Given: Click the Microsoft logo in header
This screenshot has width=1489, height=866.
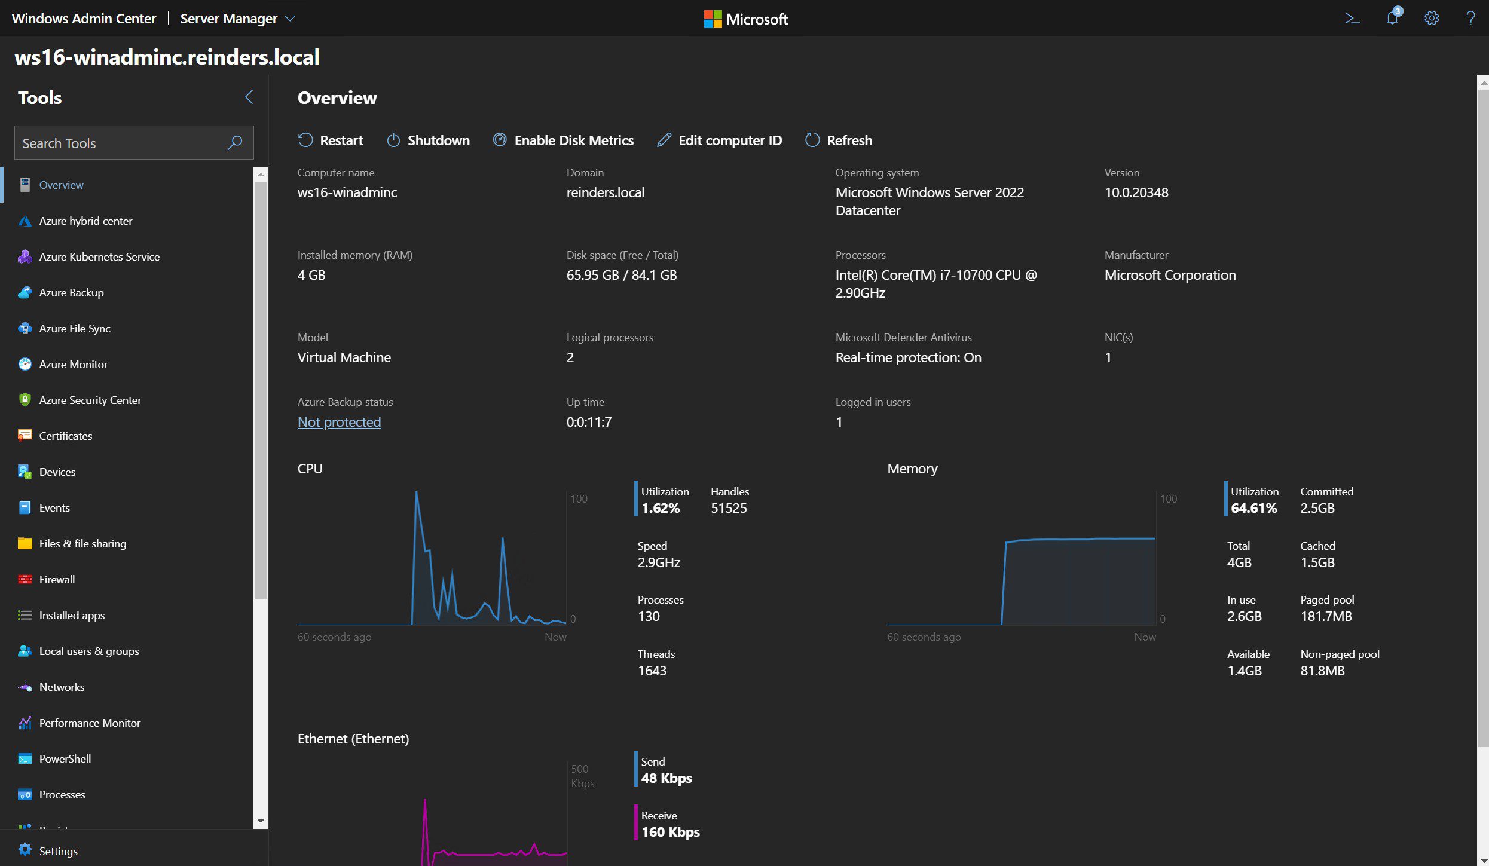Looking at the screenshot, I should (745, 19).
